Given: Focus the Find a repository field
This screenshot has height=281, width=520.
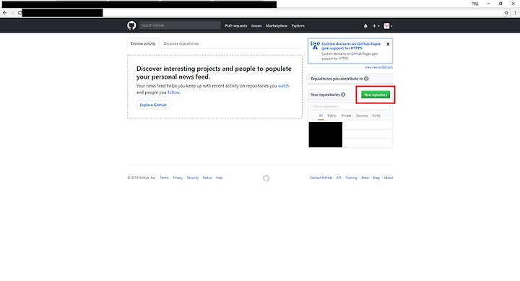Looking at the screenshot, I should click(x=350, y=106).
